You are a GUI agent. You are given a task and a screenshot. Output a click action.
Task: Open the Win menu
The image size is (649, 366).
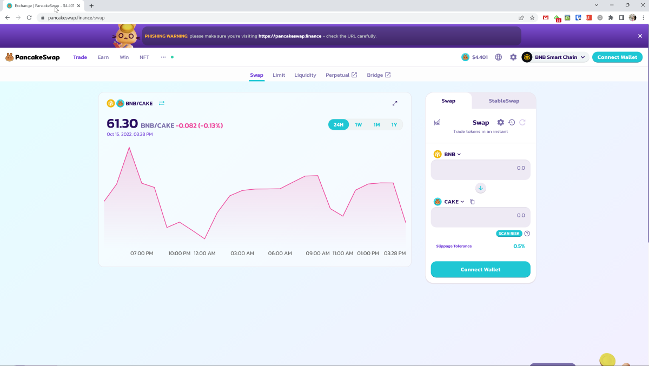(x=124, y=57)
